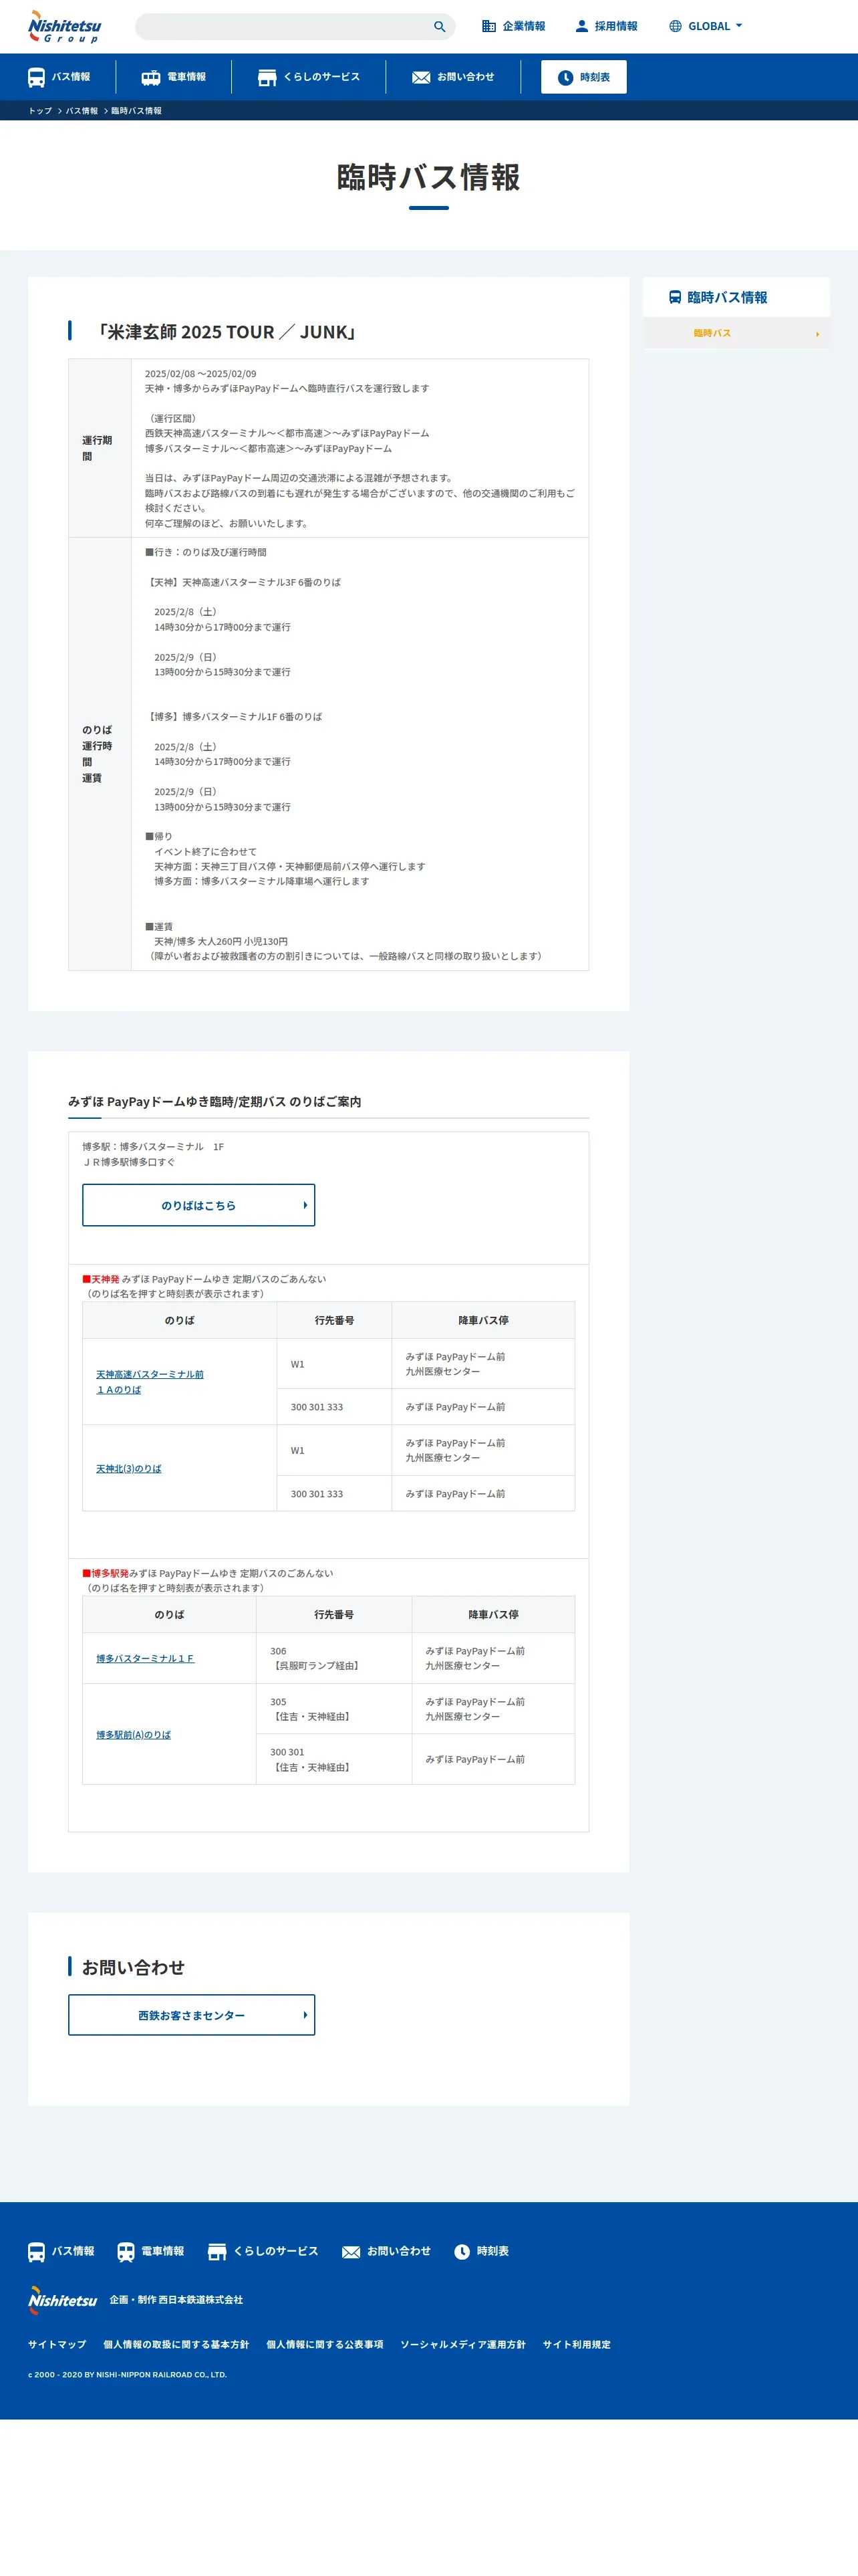Go to トップ in the breadcrumb
The width and height of the screenshot is (858, 2576).
point(40,111)
